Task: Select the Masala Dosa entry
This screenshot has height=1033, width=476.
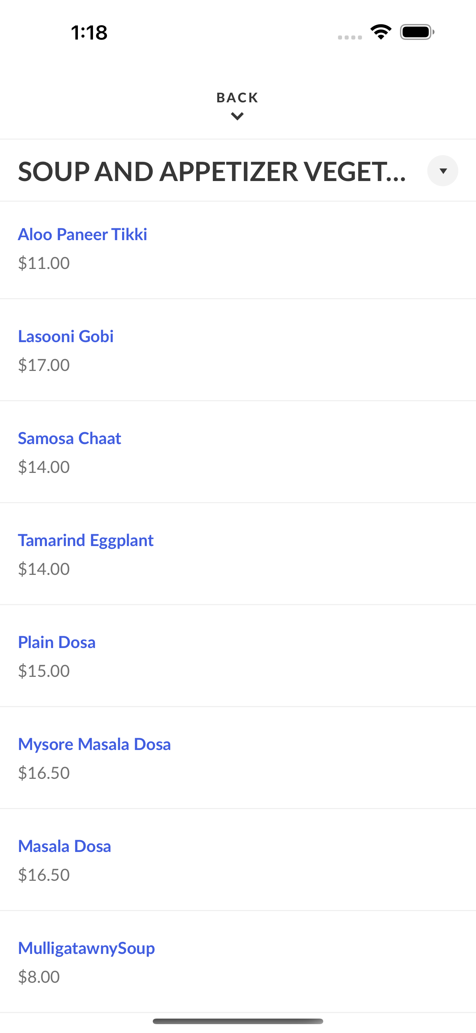Action: click(x=65, y=846)
